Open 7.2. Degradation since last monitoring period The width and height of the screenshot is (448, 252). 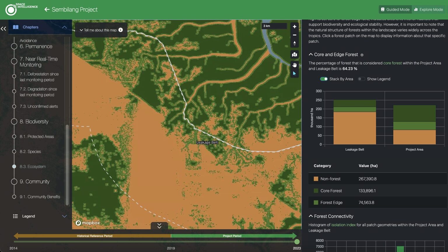pos(38,92)
